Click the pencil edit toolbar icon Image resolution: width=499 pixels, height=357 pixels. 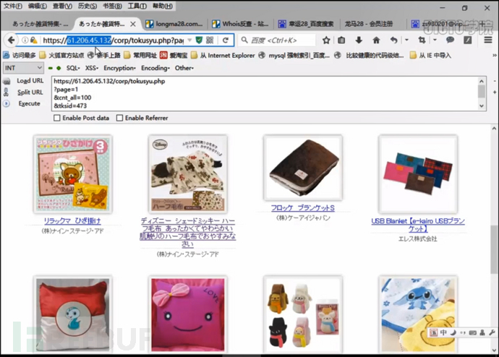coord(467,40)
